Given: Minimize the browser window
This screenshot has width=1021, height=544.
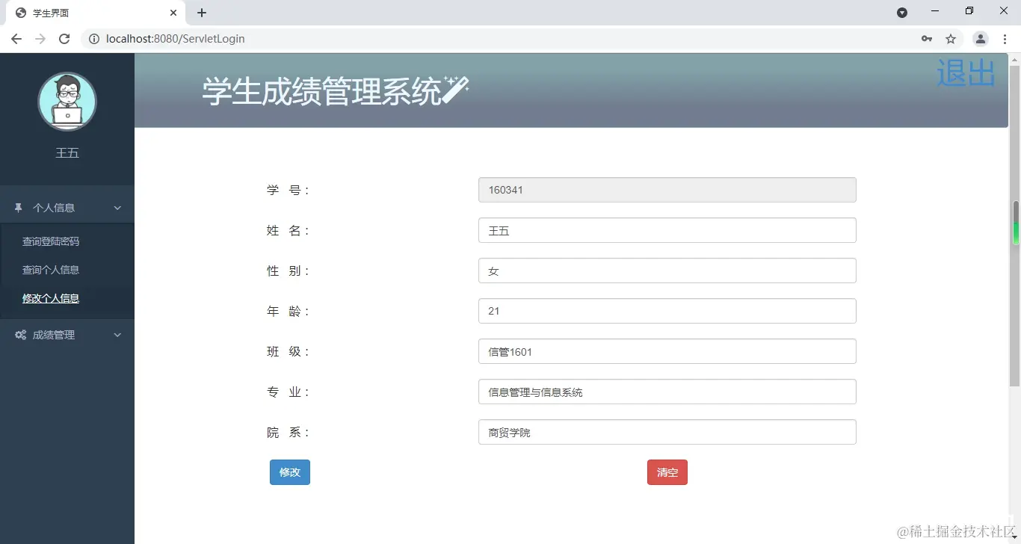Looking at the screenshot, I should (935, 11).
